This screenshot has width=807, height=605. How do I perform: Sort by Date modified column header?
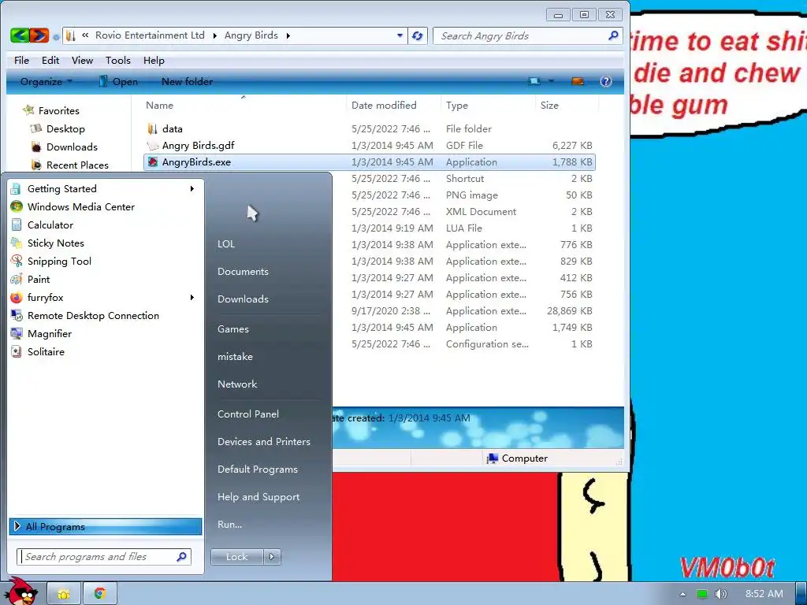384,105
